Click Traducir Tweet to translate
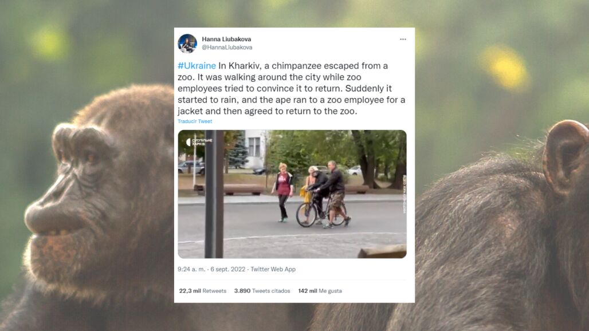The image size is (589, 331). point(195,121)
